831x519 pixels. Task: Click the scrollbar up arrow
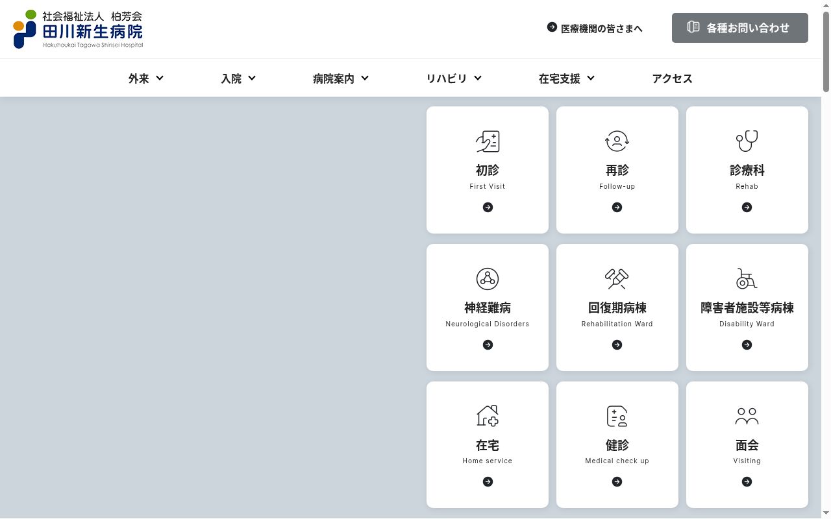click(826, 5)
